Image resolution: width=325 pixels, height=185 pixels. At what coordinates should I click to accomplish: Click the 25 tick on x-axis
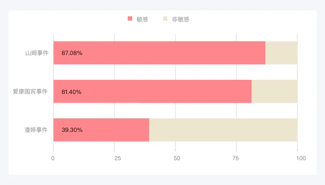118,158
